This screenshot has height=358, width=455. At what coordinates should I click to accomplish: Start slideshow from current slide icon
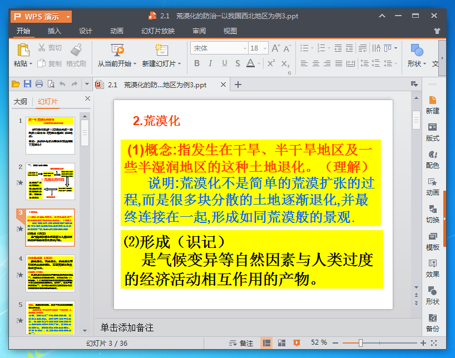coord(117,50)
